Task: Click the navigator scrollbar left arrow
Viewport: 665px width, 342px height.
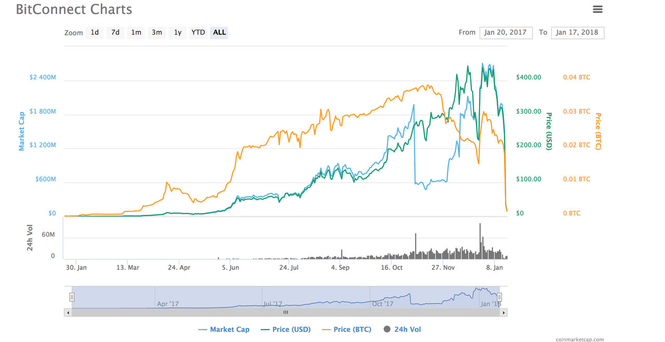Action: coord(68,312)
